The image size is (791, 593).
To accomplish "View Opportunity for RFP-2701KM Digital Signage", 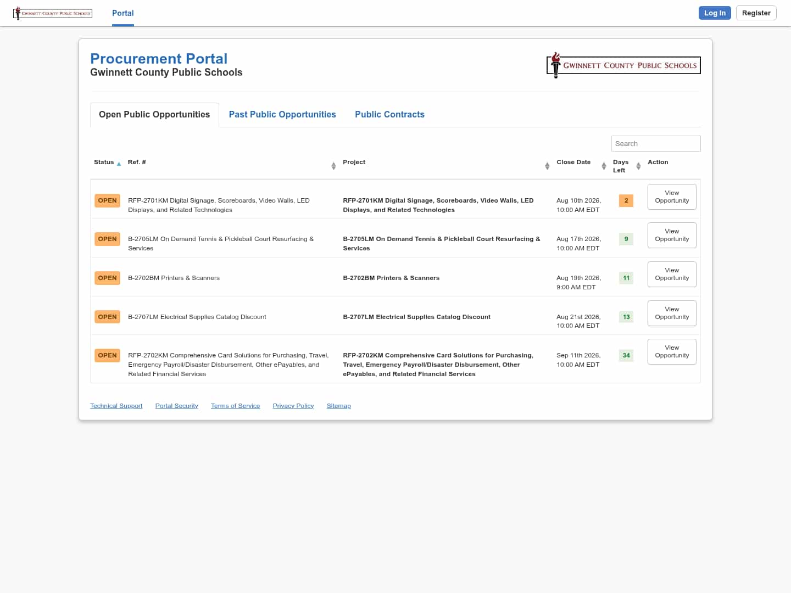I will 672,197.
